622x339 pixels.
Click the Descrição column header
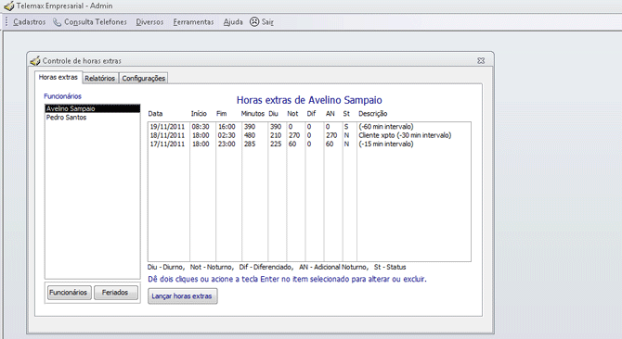tap(373, 114)
